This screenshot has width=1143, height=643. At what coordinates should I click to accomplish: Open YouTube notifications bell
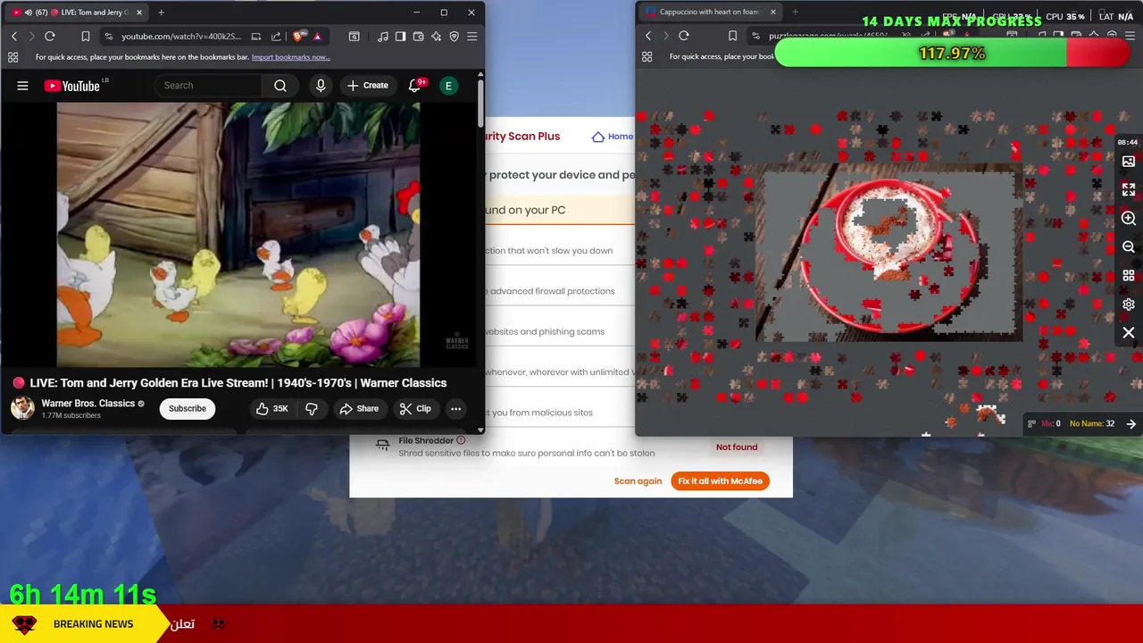[414, 86]
